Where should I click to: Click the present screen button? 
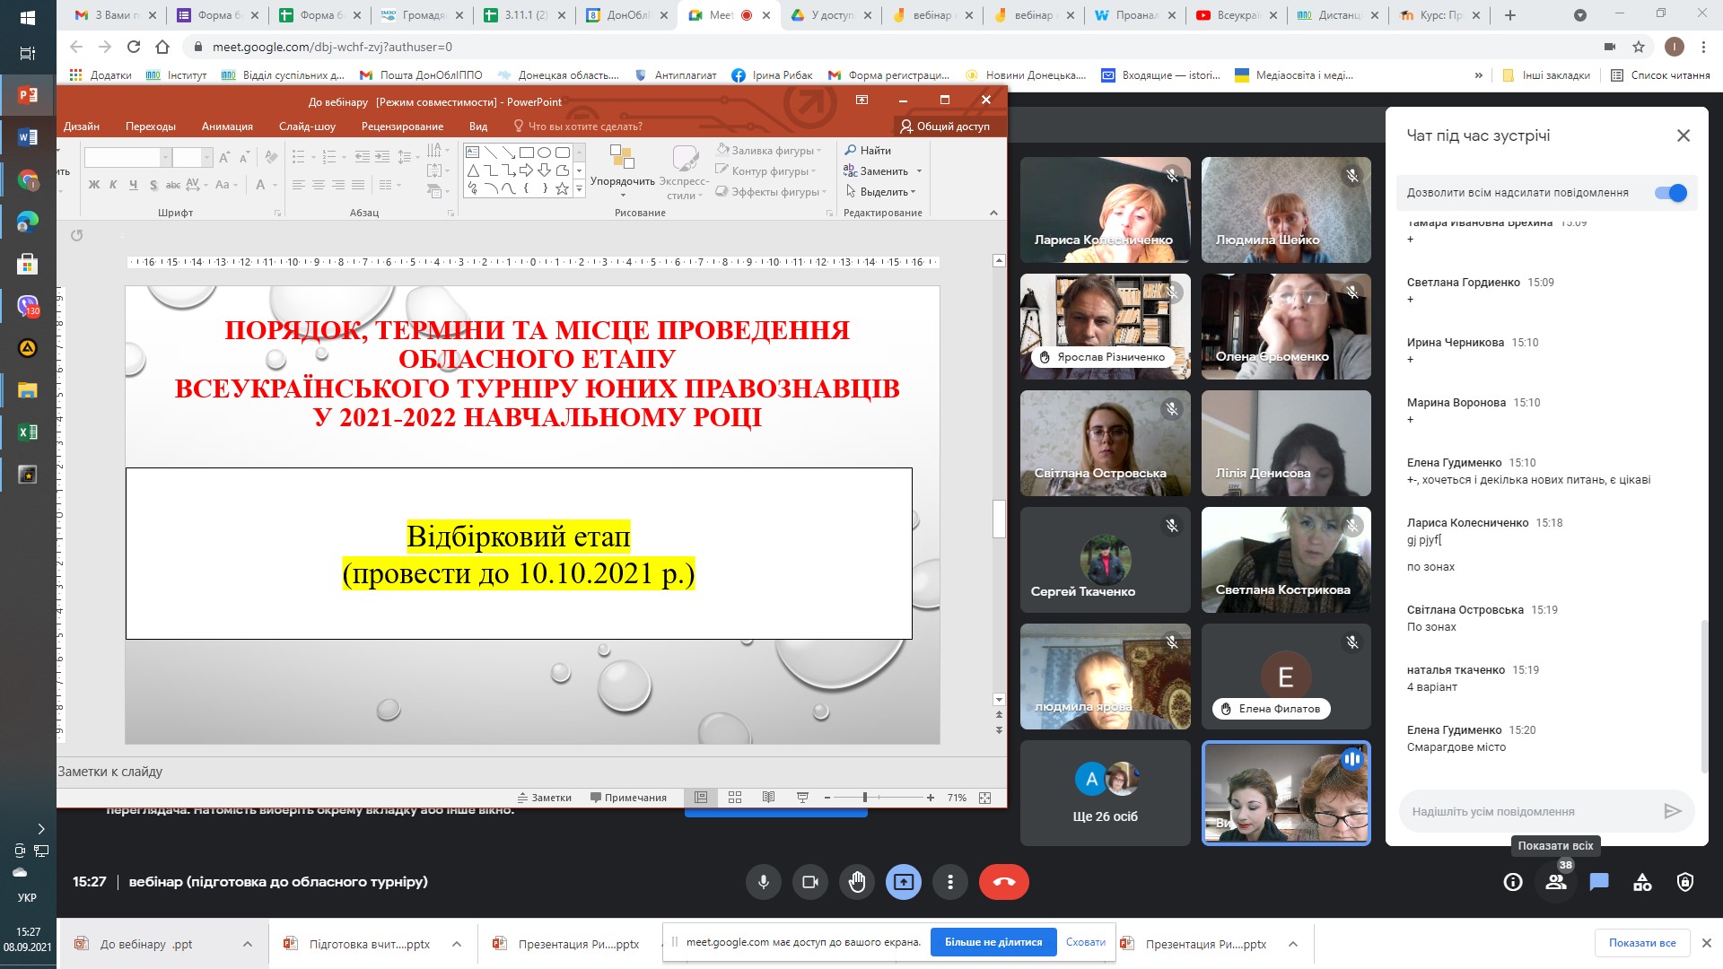904,882
